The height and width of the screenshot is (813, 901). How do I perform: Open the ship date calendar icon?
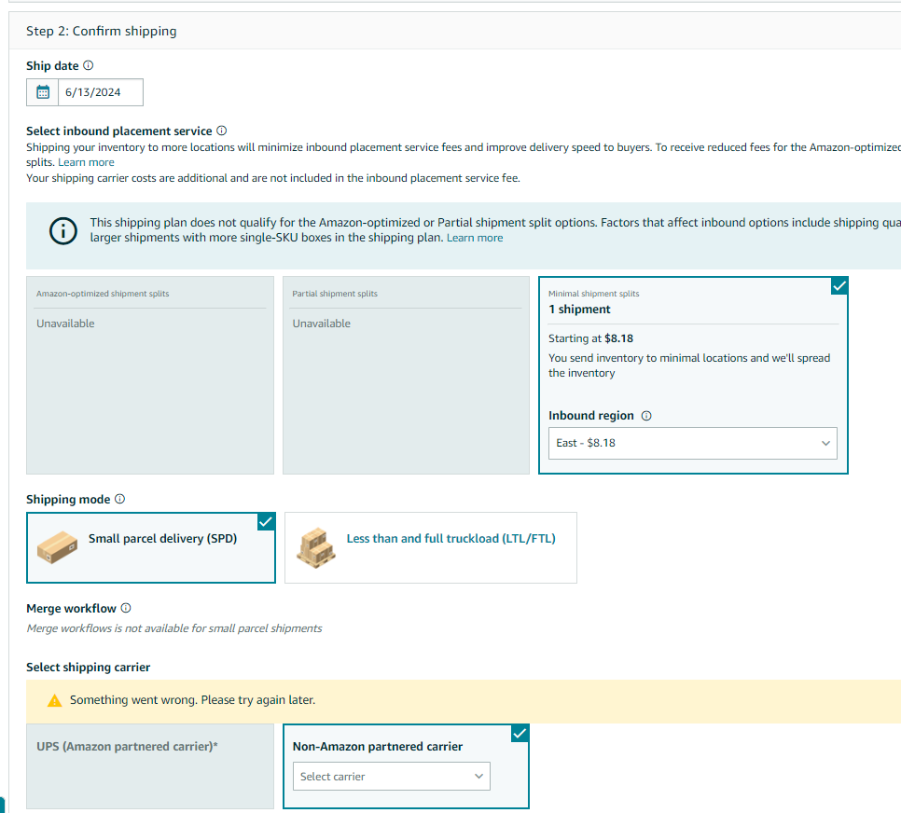[43, 92]
